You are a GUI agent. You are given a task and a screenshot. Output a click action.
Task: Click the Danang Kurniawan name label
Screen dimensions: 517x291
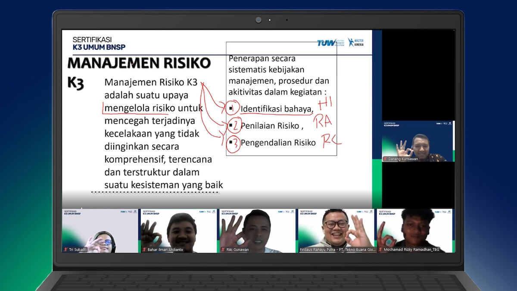(403, 159)
